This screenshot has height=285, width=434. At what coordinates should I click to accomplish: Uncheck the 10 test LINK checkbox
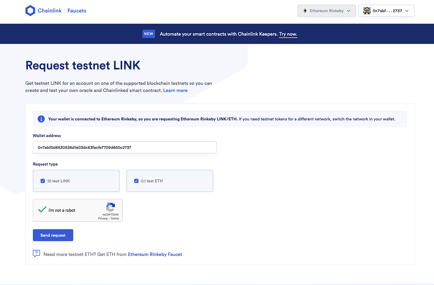point(43,181)
